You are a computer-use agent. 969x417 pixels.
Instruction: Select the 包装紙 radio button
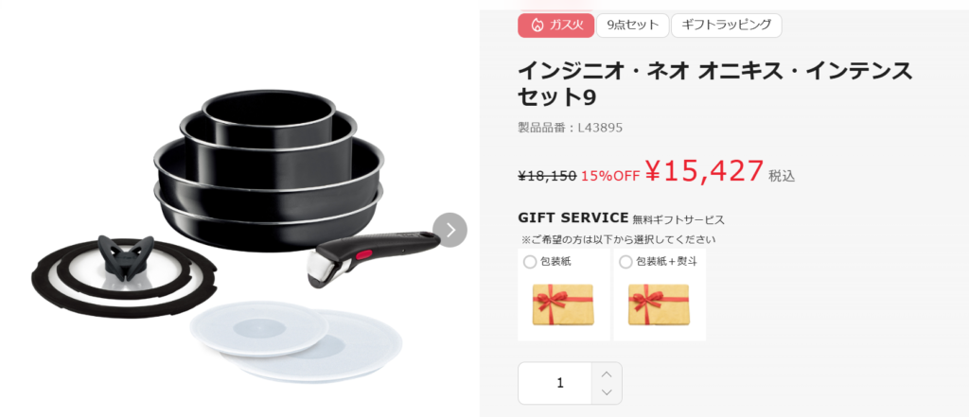(x=530, y=262)
